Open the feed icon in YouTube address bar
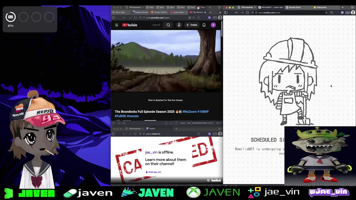Screen dimensions: 356x200 coord(190,18)
